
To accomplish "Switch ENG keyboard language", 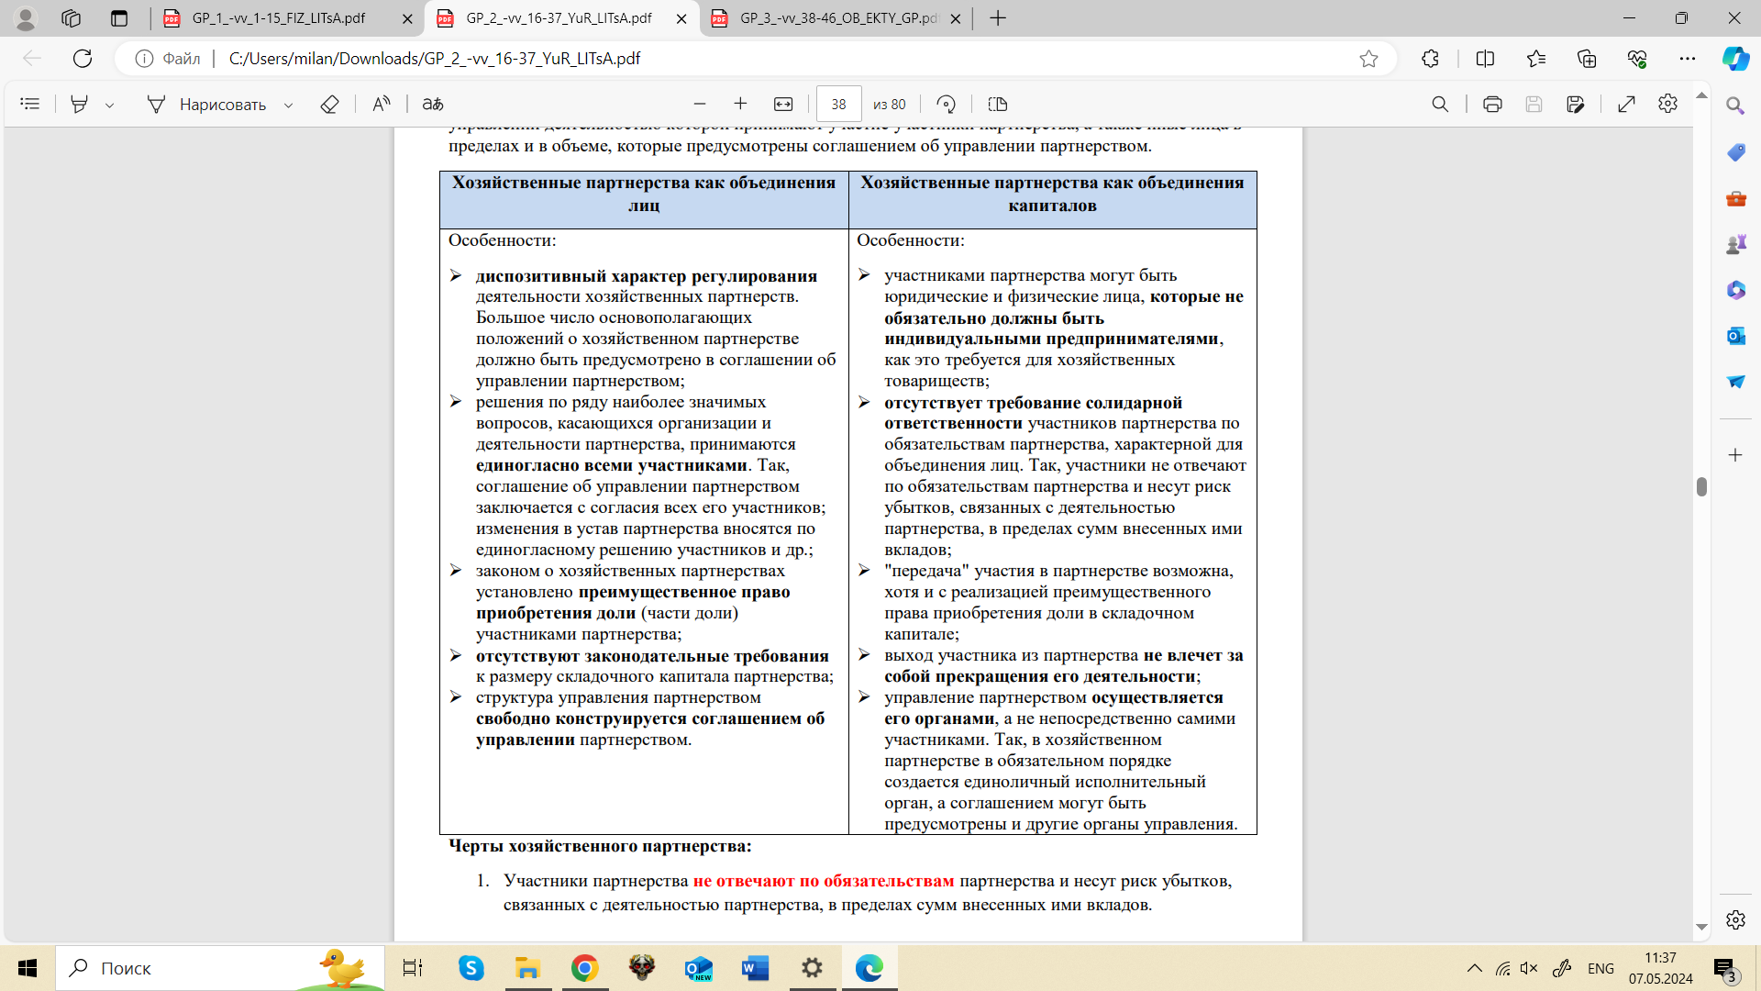I will (1600, 968).
